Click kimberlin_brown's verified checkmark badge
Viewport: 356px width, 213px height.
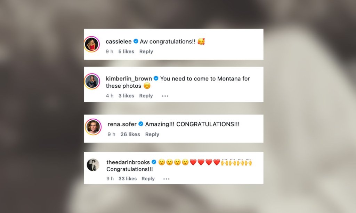pyautogui.click(x=156, y=78)
